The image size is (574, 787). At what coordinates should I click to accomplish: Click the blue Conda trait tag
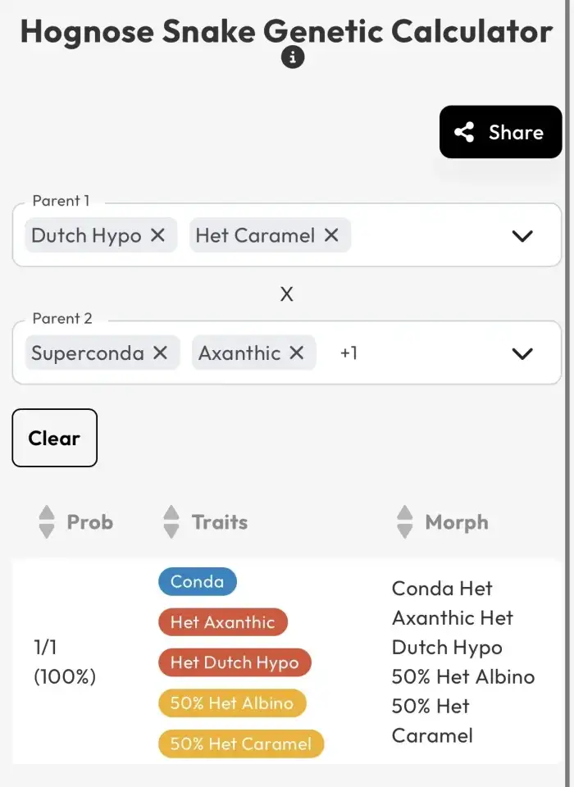tap(197, 582)
